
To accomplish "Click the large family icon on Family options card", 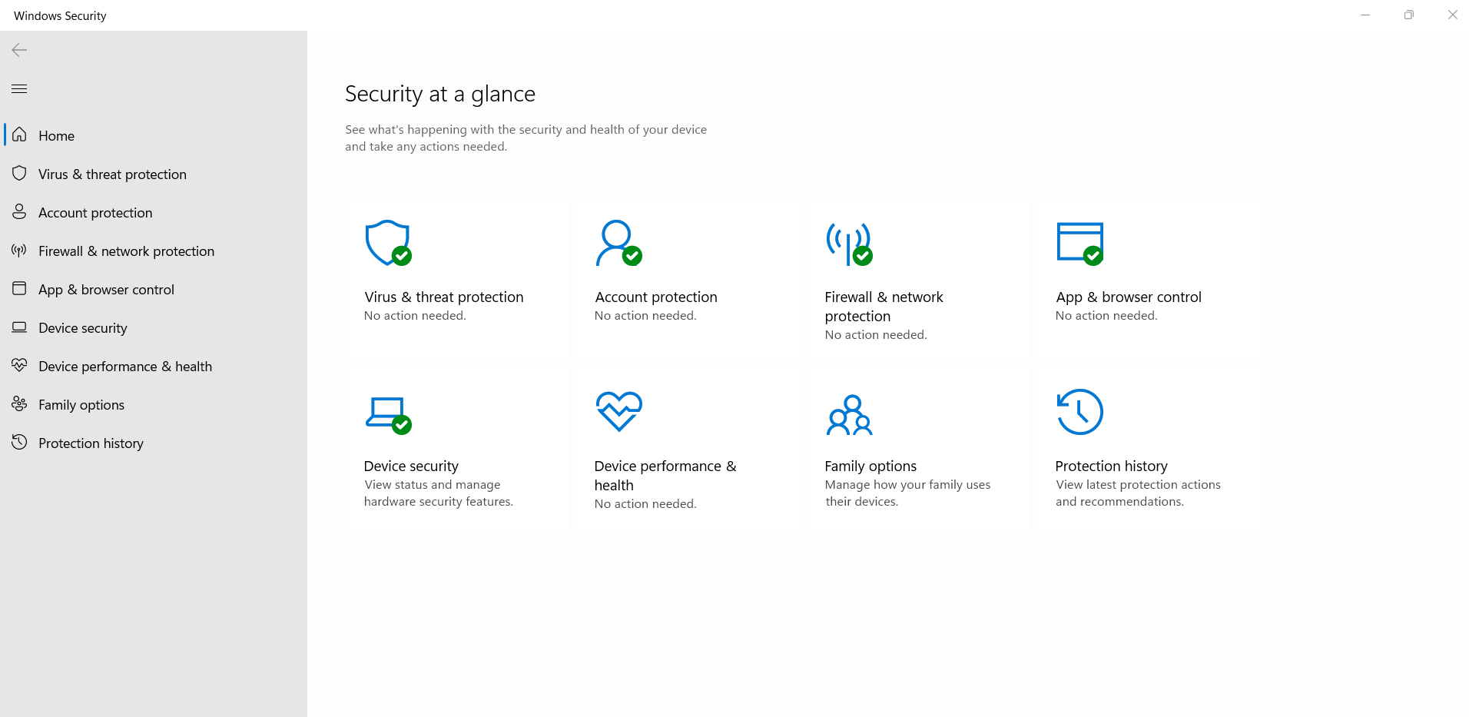I will click(x=849, y=415).
